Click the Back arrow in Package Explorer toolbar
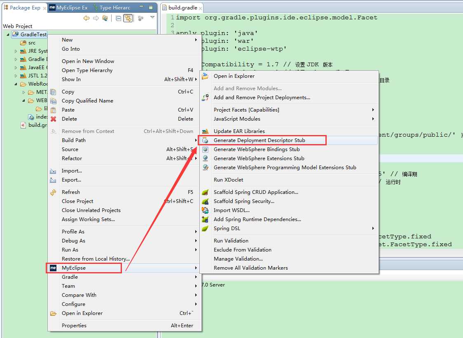Viewport: 463px width, 338px height. [86, 18]
